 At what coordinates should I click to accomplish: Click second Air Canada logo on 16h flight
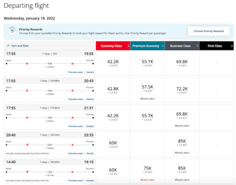(x=72, y=64)
